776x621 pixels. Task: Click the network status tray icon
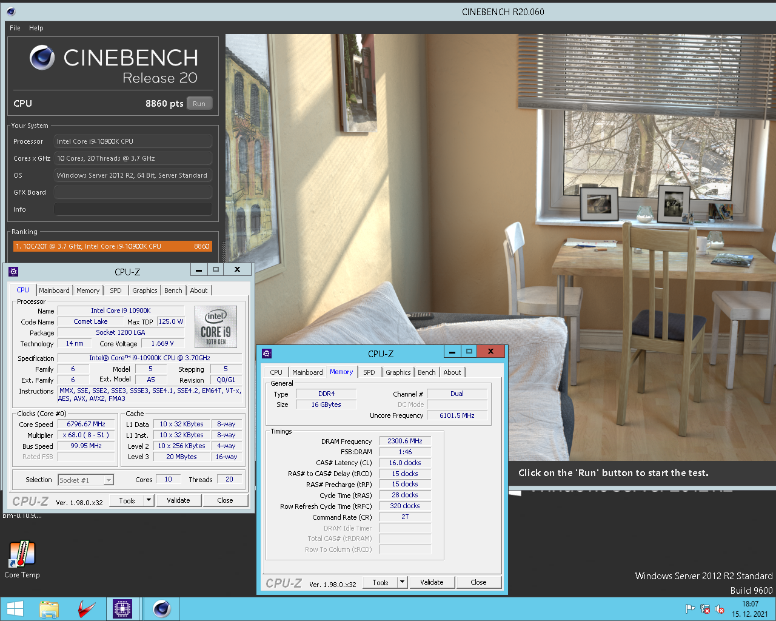(705, 609)
